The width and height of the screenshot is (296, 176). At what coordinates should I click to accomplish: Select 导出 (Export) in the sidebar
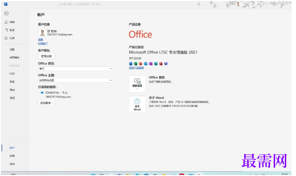click(x=12, y=90)
